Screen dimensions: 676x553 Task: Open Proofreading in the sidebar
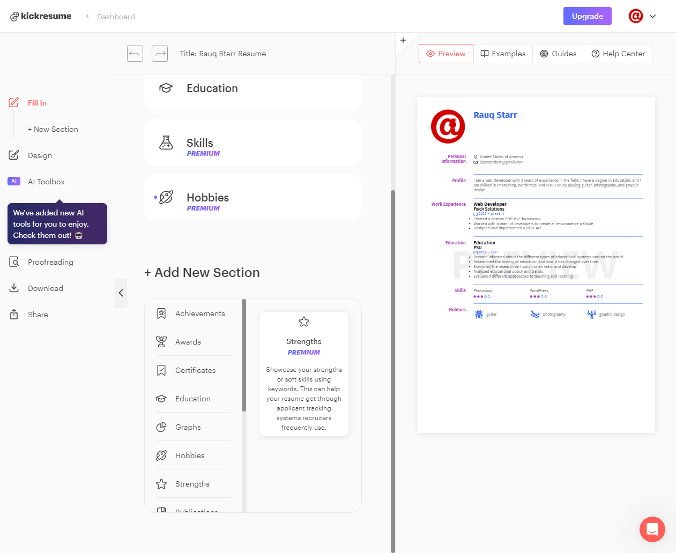click(x=50, y=262)
